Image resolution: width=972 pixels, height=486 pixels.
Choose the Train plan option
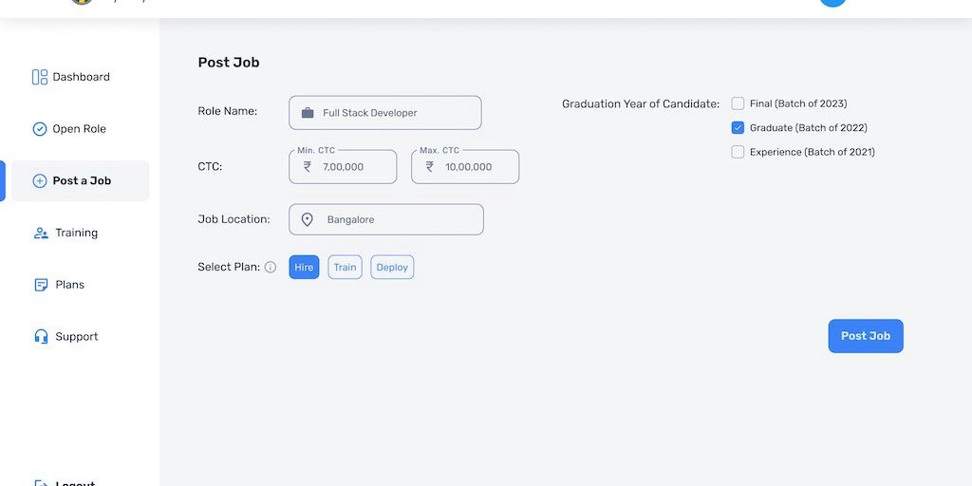(x=345, y=268)
